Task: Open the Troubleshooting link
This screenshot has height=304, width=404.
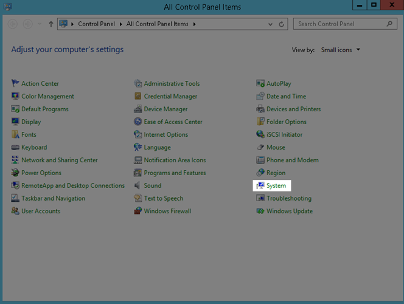Action: coord(289,198)
